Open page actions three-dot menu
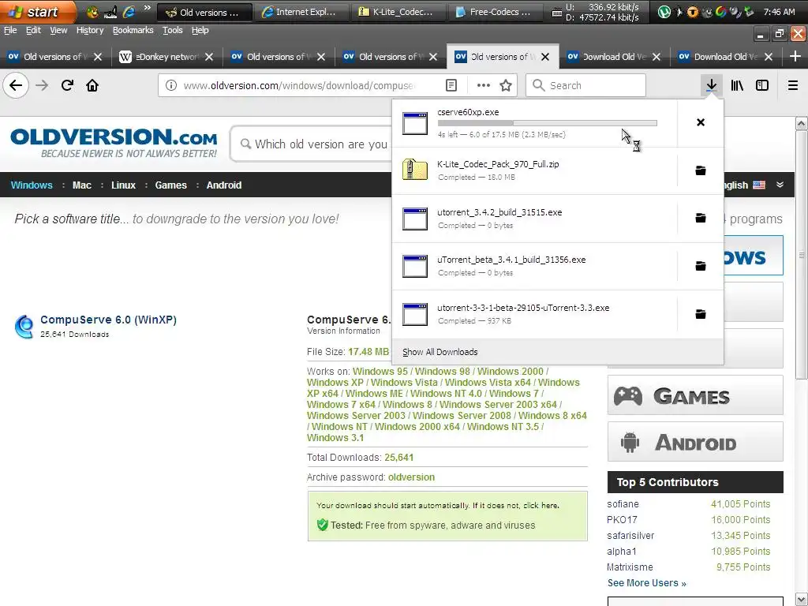Viewport: 808px width, 606px height. tap(484, 85)
